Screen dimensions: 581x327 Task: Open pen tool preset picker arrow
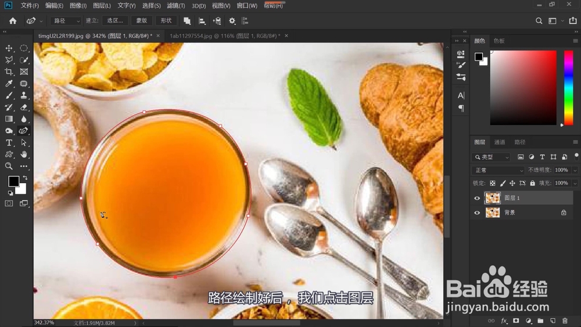(41, 21)
